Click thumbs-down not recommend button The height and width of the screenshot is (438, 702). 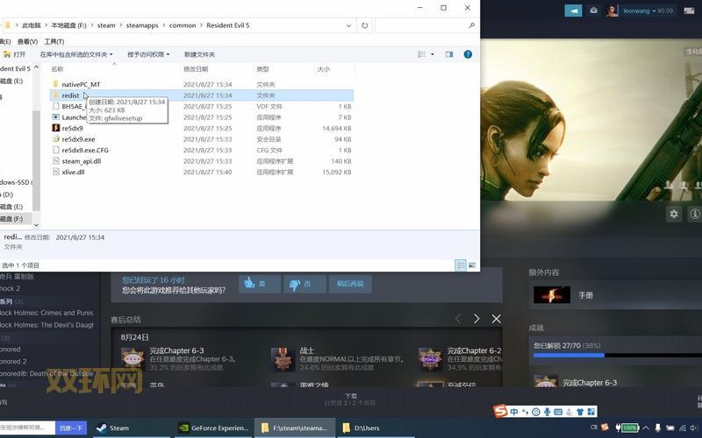(301, 284)
